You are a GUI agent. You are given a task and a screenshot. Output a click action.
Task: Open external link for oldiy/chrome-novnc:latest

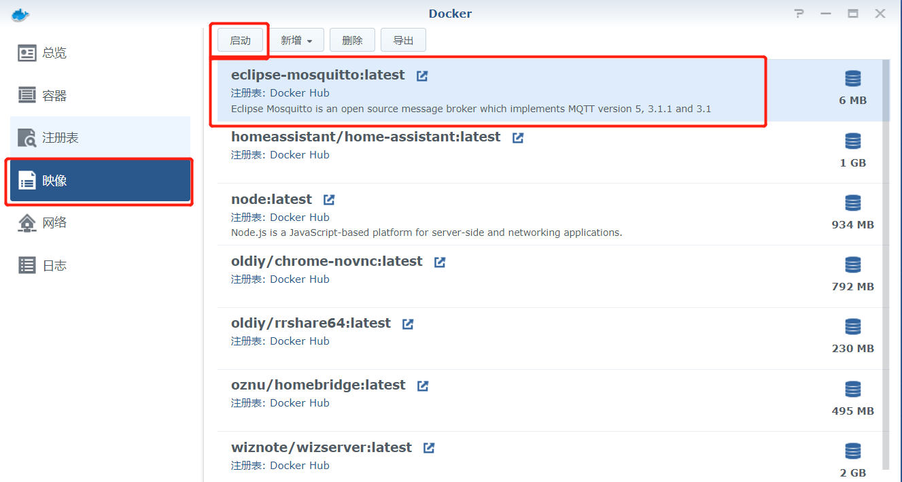(440, 262)
